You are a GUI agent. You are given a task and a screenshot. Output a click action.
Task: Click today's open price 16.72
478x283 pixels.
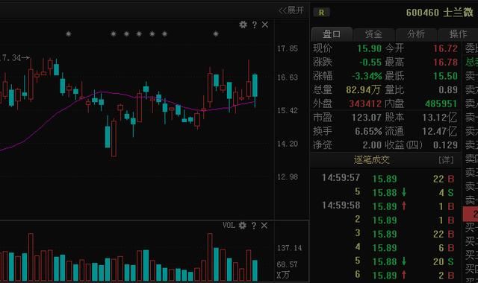pos(445,48)
